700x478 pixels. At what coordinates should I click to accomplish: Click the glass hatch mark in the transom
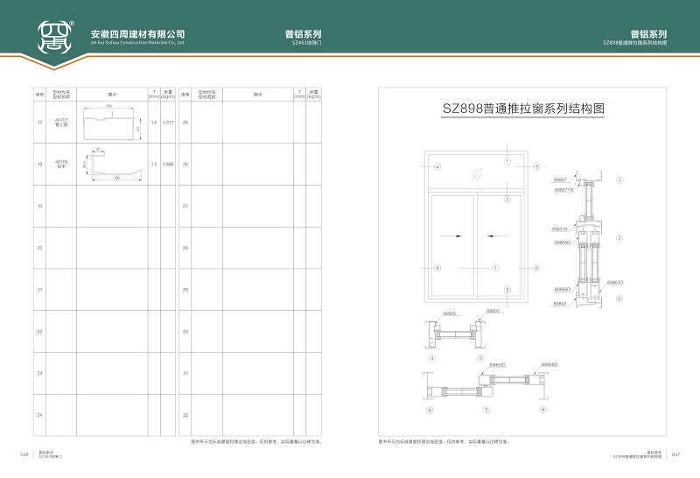476,172
